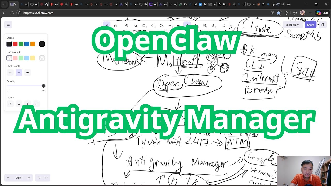This screenshot has height=186, width=331.
Task: Open the Excalidraw hamburger main menu
Action: [8, 25]
